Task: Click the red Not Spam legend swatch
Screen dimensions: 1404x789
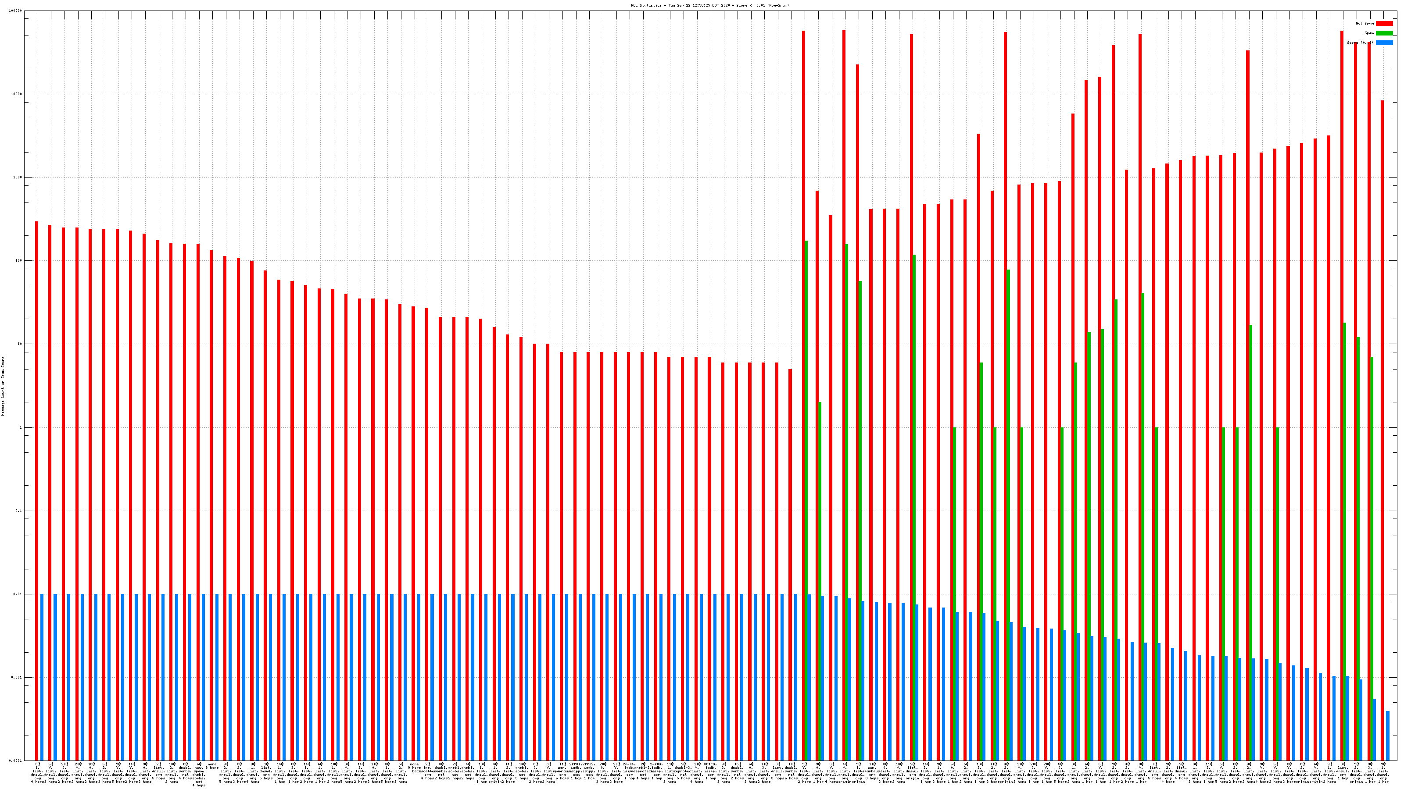Action: click(1384, 23)
